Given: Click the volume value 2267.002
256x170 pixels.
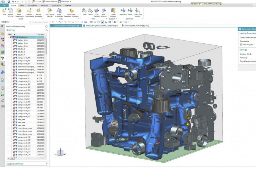Looking at the screenshot, I should coord(40,155).
